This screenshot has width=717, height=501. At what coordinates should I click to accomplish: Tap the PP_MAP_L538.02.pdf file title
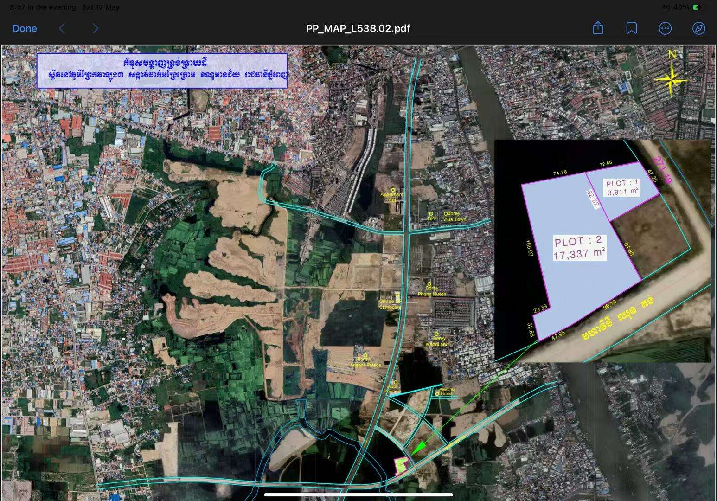(x=358, y=29)
